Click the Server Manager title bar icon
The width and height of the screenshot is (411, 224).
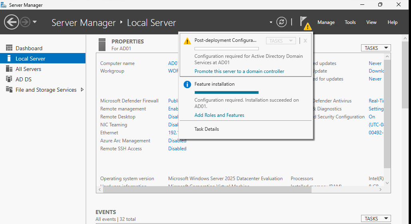click(x=4, y=5)
